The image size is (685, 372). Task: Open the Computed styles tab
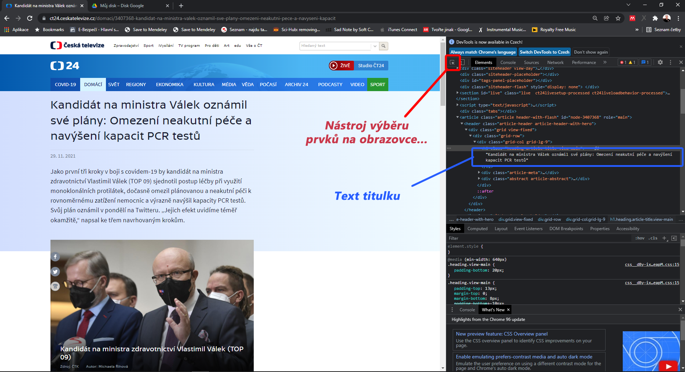coord(477,229)
